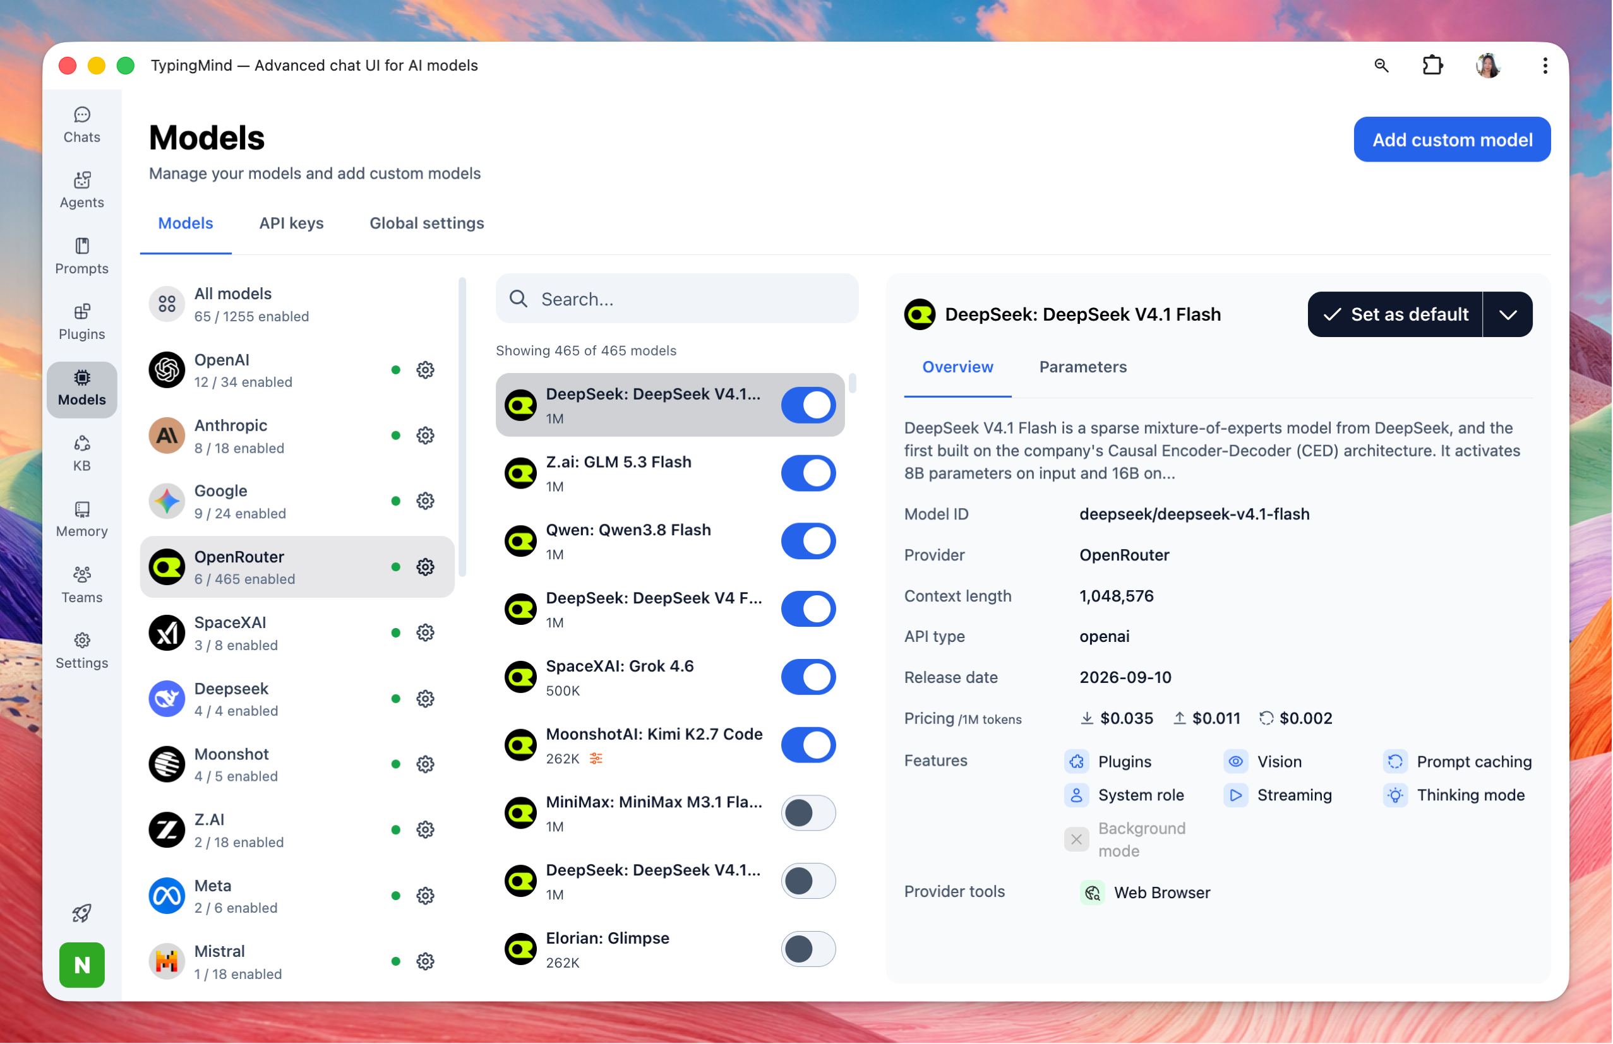The width and height of the screenshot is (1613, 1044).
Task: Click the Thinking mode feature
Action: 1454,795
